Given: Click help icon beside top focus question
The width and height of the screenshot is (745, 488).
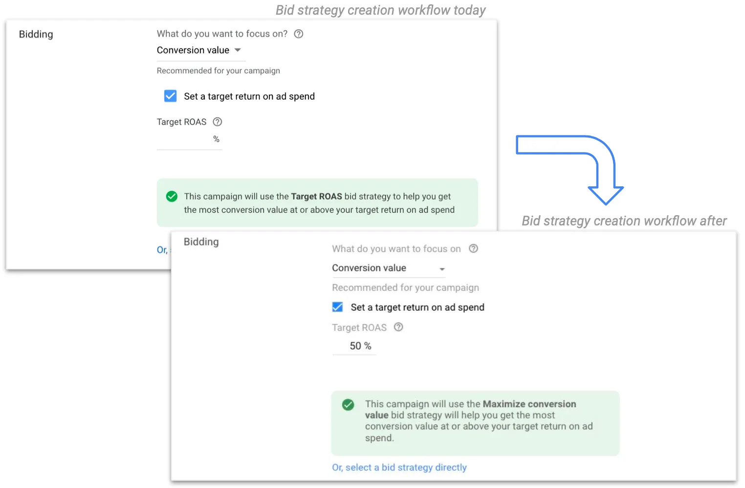Looking at the screenshot, I should click(x=298, y=34).
